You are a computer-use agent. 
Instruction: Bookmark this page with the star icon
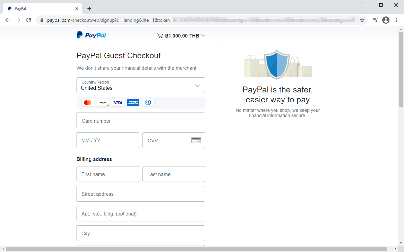click(x=362, y=20)
